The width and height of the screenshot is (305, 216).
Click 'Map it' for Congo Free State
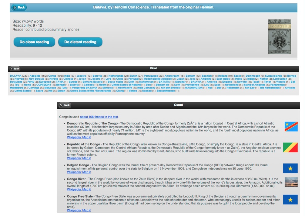(x=86, y=210)
